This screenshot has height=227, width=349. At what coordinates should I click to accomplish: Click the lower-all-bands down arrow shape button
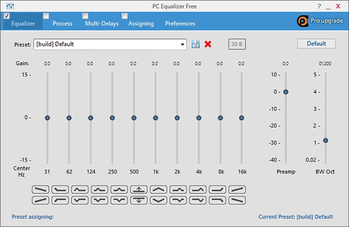click(139, 200)
